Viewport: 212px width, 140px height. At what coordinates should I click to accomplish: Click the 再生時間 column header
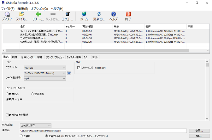(97, 26)
